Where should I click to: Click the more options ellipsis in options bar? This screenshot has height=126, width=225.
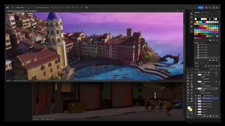point(82,8)
